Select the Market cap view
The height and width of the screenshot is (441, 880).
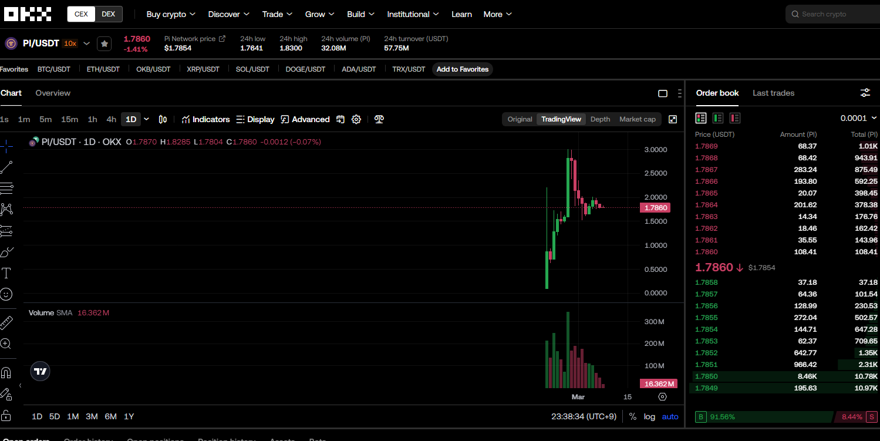(638, 119)
